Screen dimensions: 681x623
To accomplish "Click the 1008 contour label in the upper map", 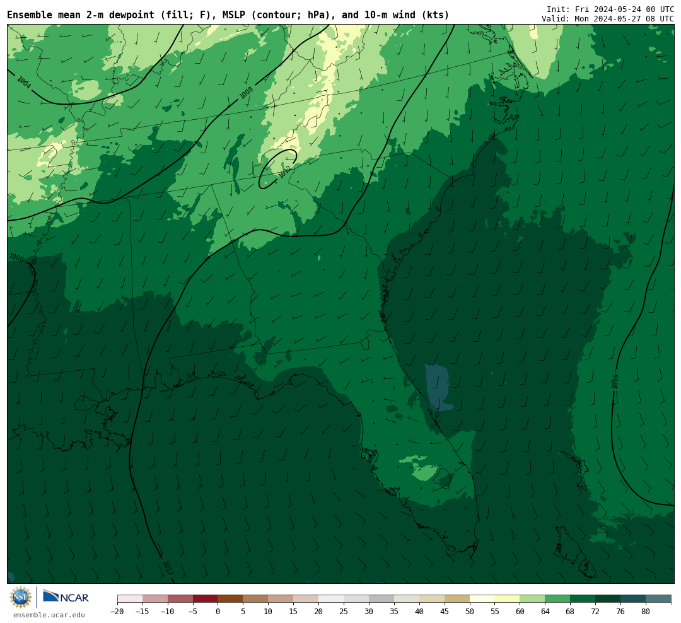I will click(247, 93).
